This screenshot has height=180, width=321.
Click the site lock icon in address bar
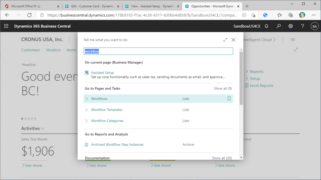click(42, 15)
